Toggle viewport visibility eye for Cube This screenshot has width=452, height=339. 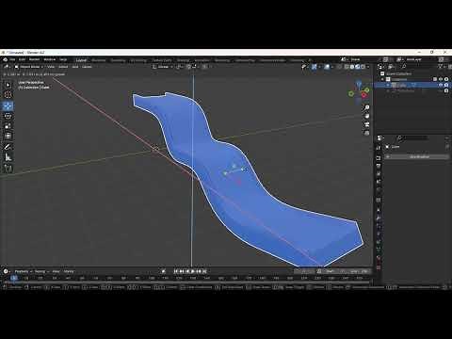[441, 85]
